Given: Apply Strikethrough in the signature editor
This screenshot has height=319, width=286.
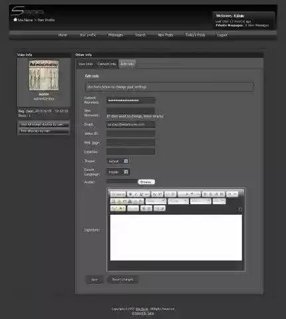Looking at the screenshot, I should (x=147, y=194).
